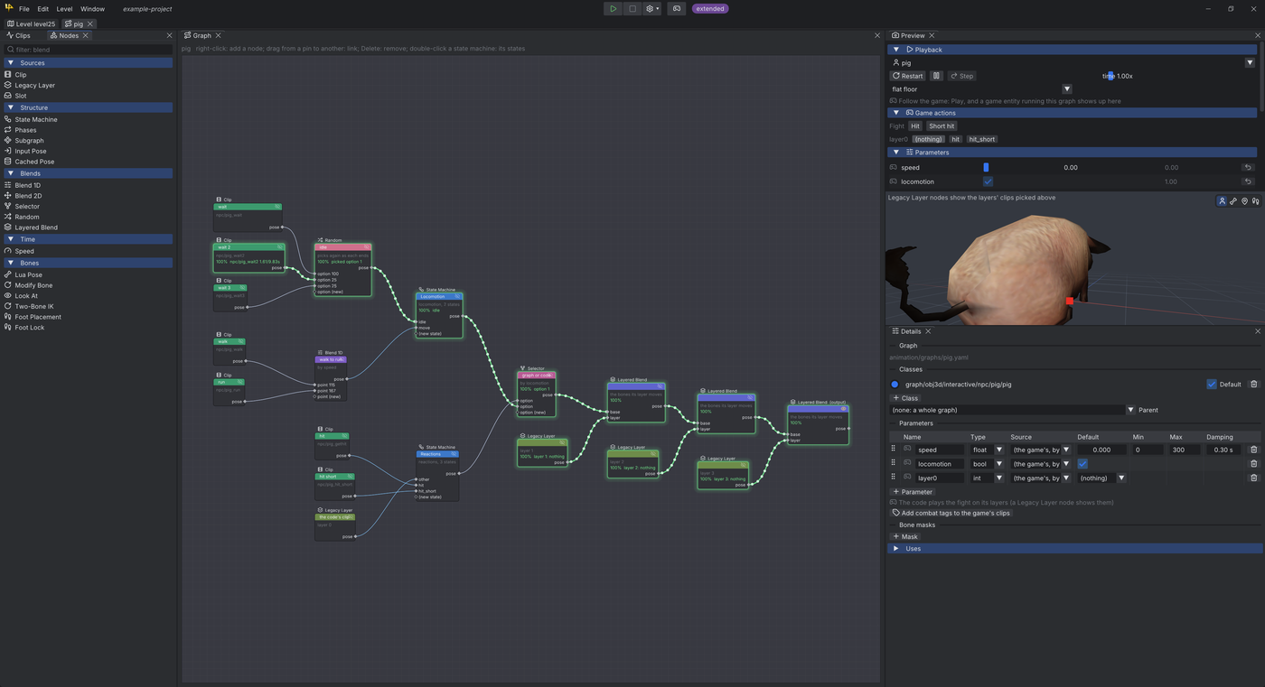Image resolution: width=1265 pixels, height=687 pixels.
Task: Close the pig document tab
Action: 90,23
